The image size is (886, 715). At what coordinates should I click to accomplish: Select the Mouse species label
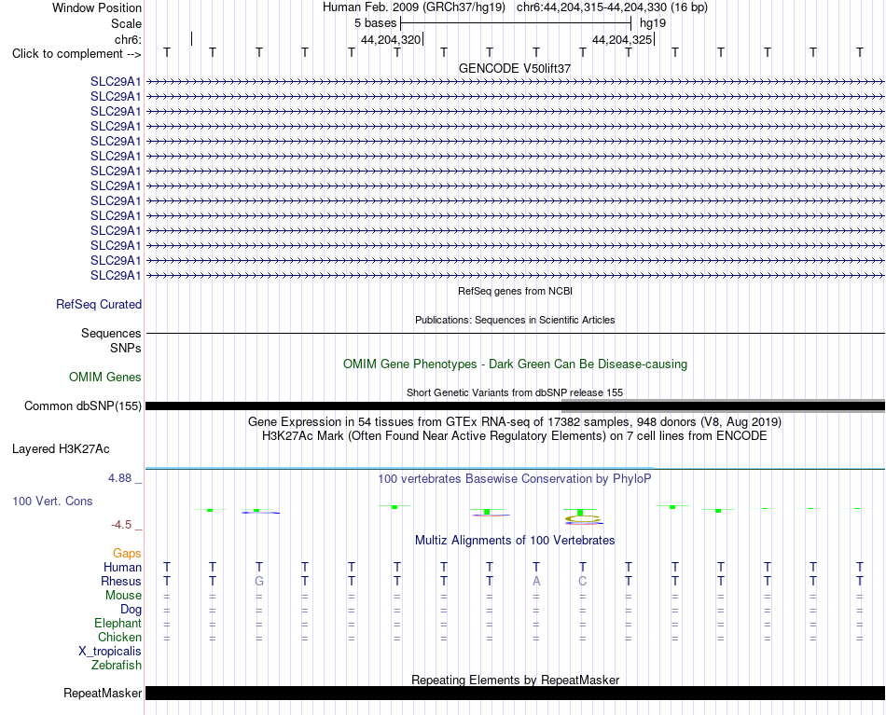tap(123, 596)
